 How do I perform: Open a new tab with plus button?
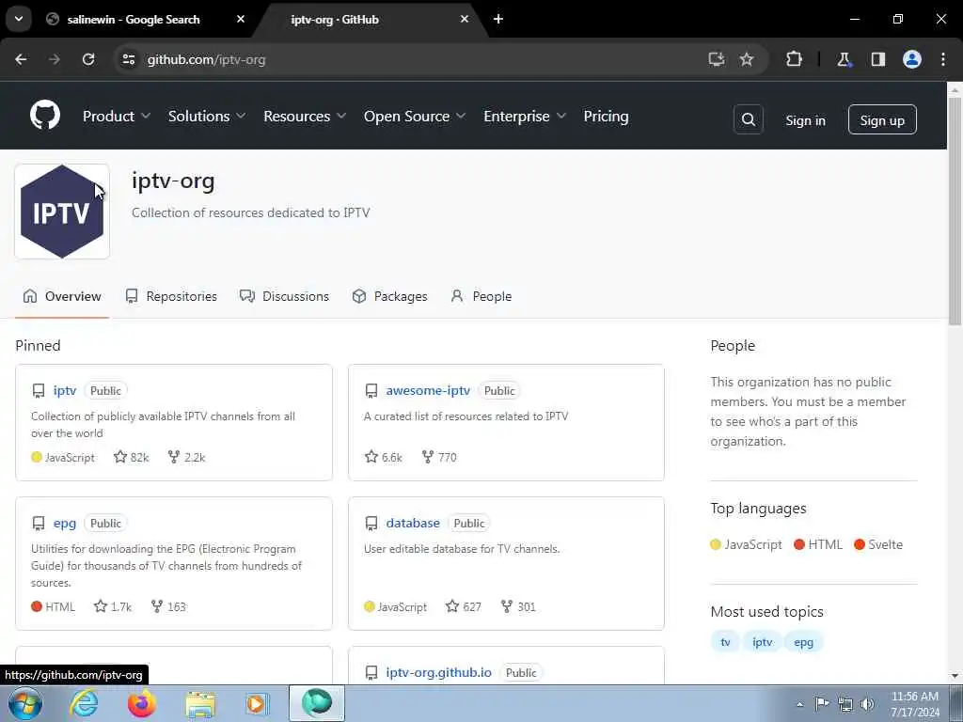coord(498,19)
